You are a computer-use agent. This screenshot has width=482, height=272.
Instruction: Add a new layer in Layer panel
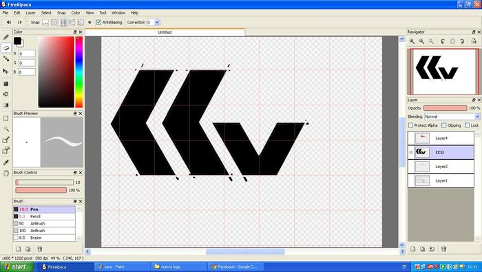pyautogui.click(x=412, y=249)
